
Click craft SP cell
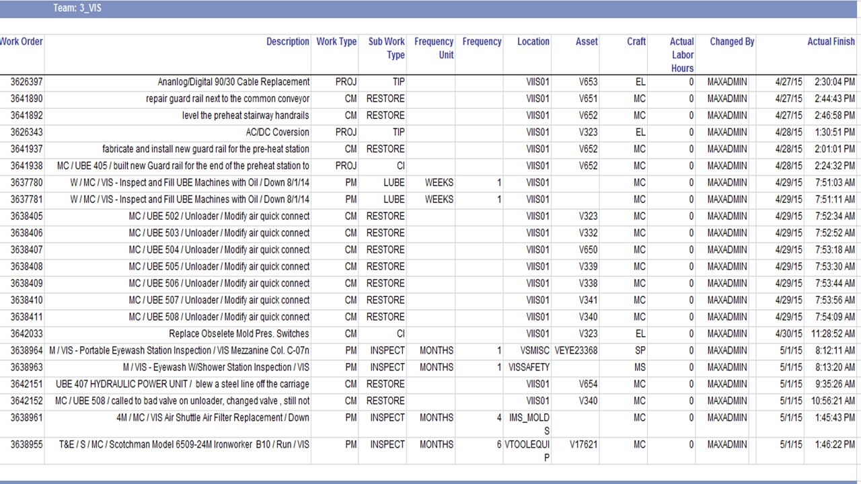click(640, 351)
